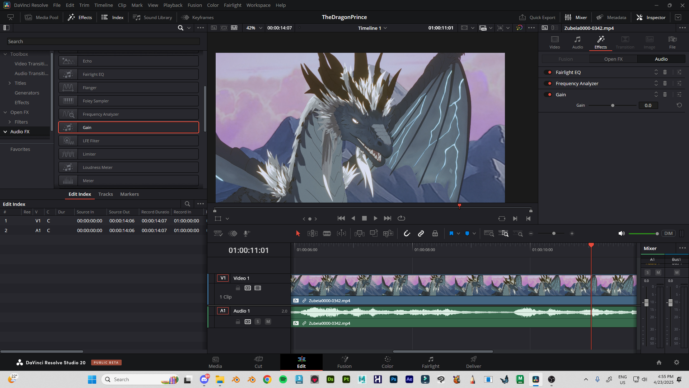Screen dimensions: 689x388
Task: Reset the Gain parameter
Action: point(679,105)
